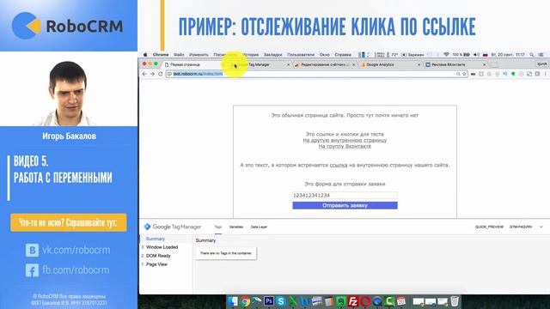Bookmark this page with the star icon
The image size is (550, 309).
464,74
